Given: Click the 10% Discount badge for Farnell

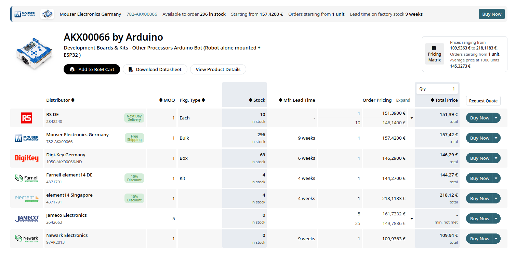Looking at the screenshot, I should click(134, 179).
